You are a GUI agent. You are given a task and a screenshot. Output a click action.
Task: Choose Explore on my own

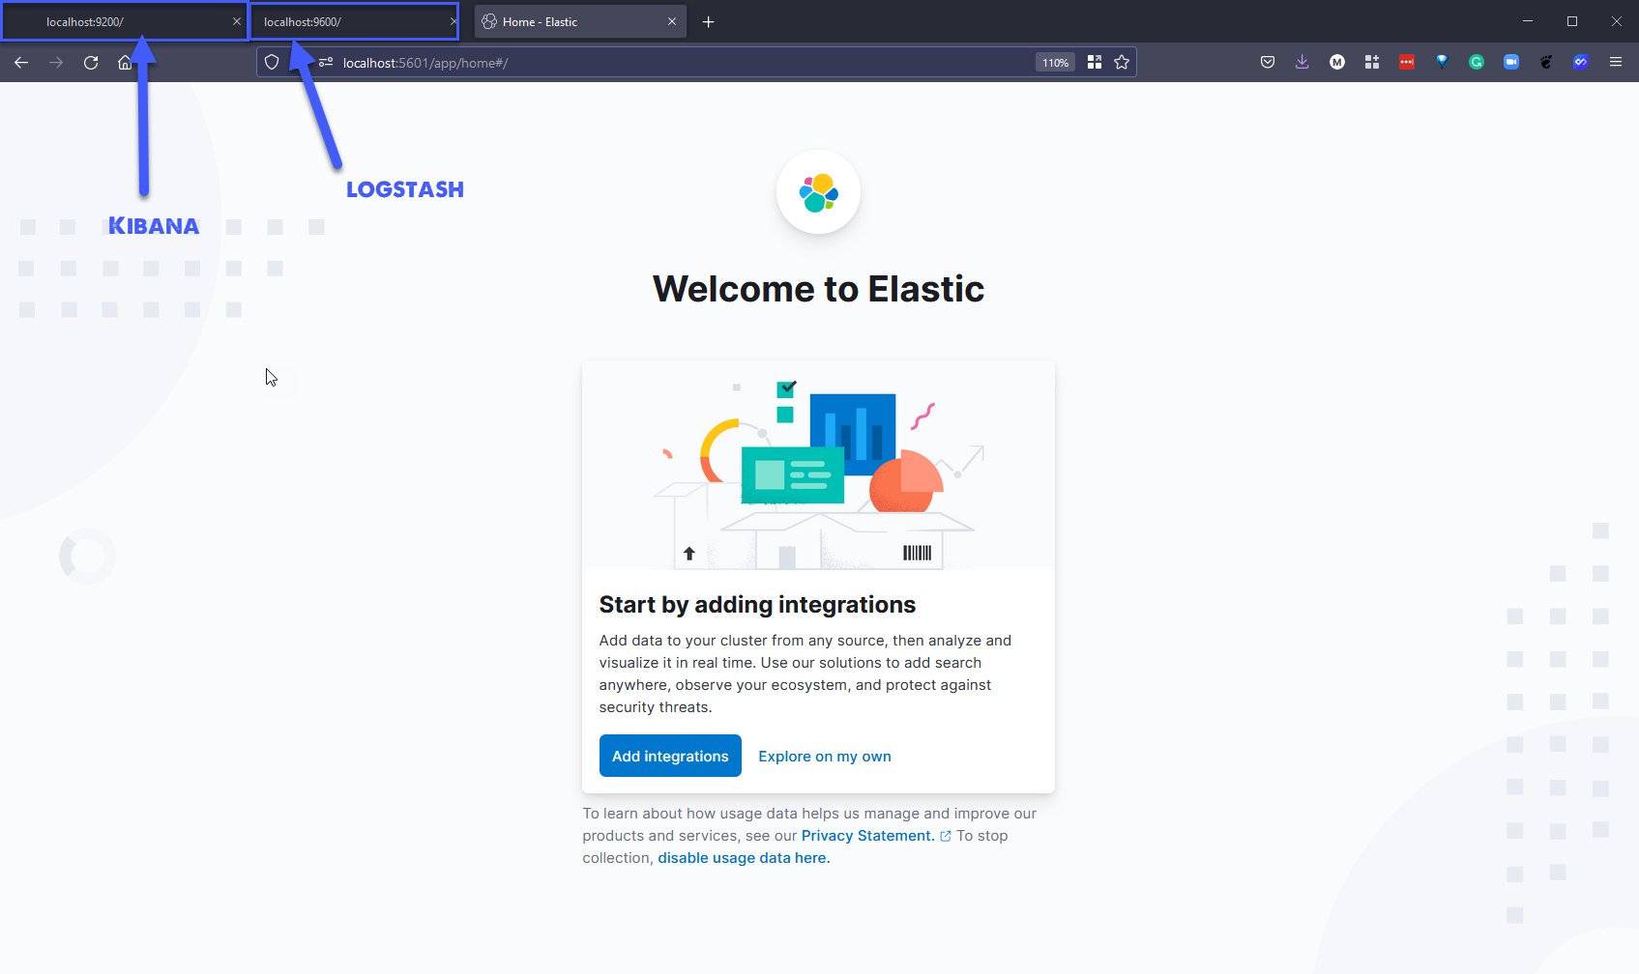click(x=824, y=757)
